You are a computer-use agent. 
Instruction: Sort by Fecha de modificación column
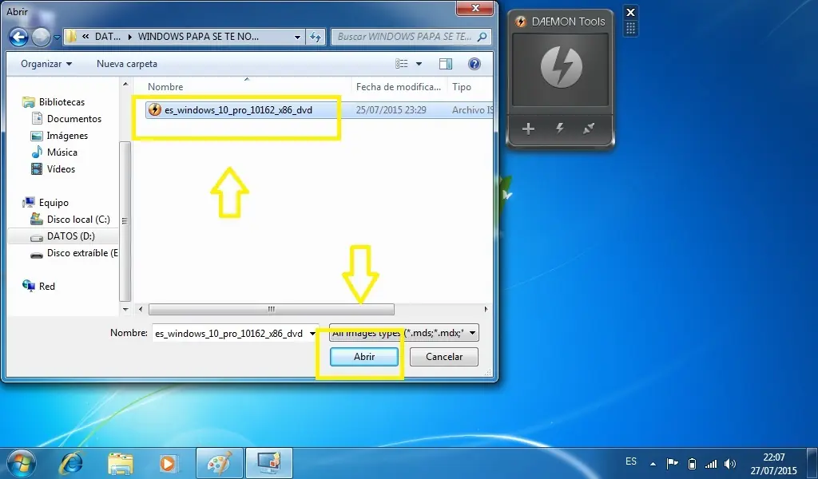tap(399, 86)
